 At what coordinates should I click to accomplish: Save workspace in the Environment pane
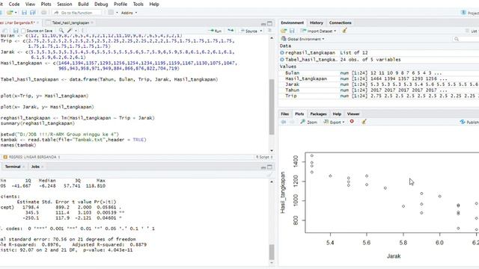pos(292,31)
